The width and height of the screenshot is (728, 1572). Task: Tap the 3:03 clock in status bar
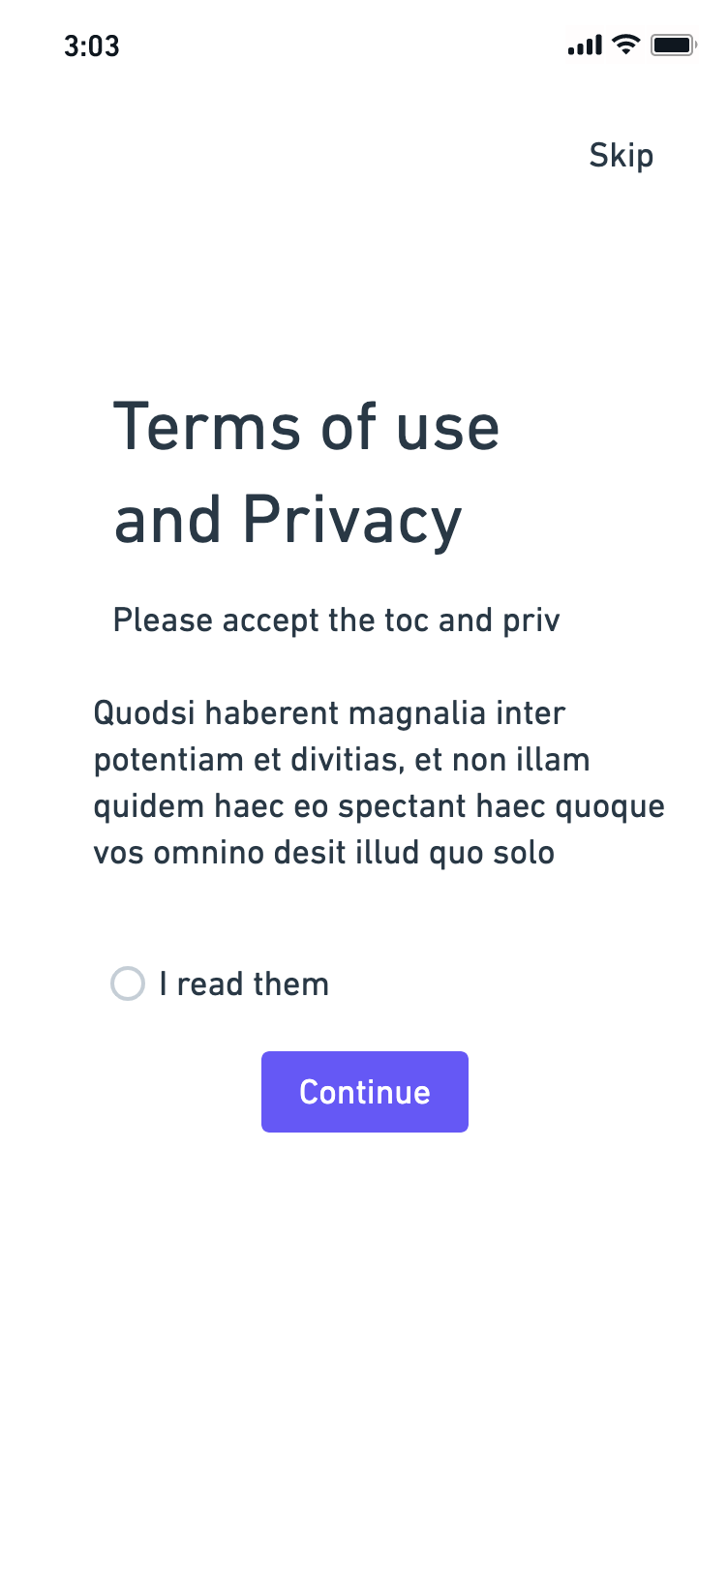[x=92, y=46]
